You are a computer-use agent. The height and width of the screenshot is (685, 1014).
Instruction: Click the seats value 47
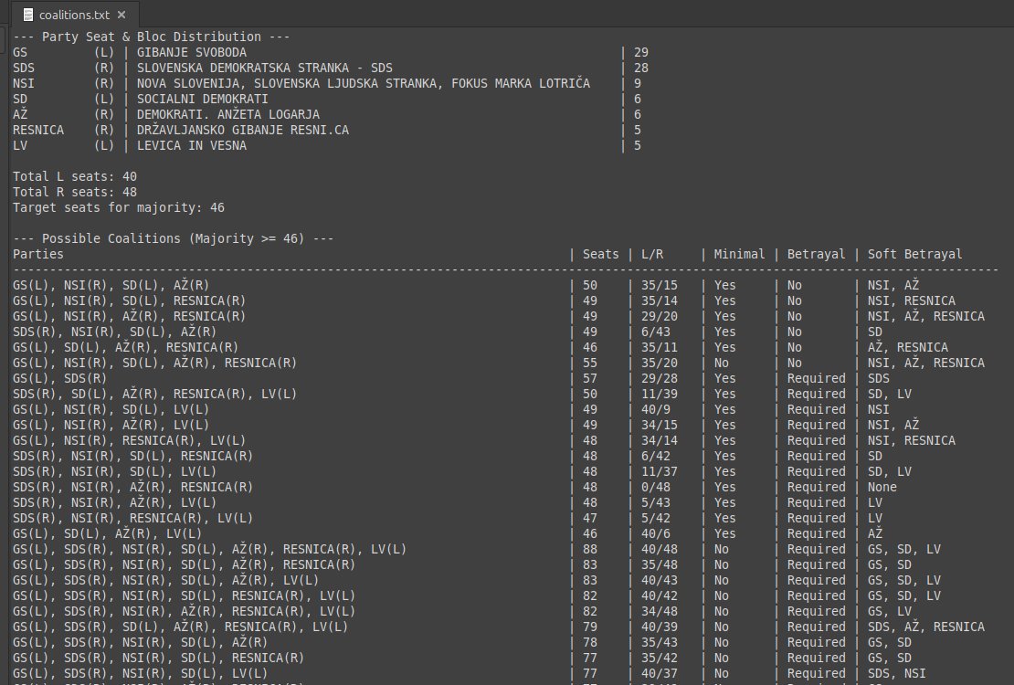[x=590, y=518]
